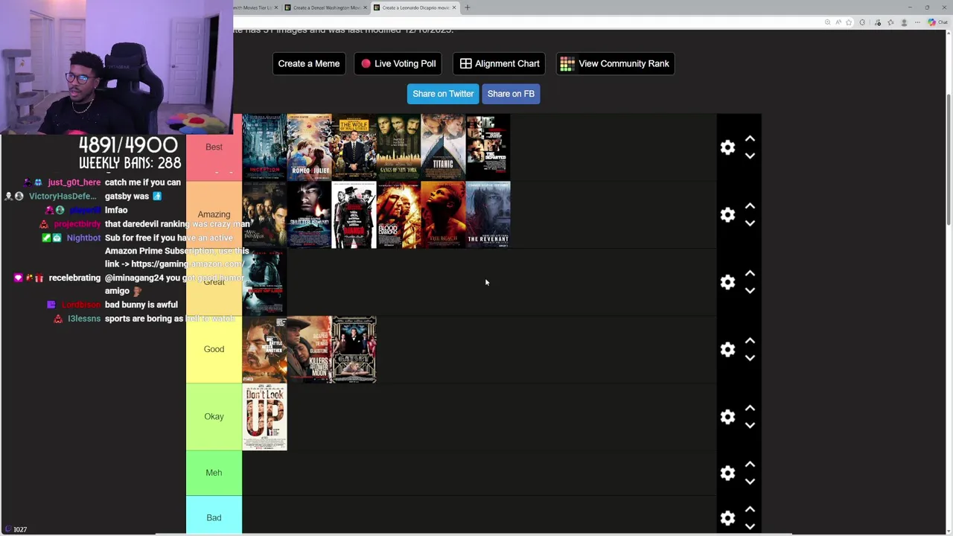Viewport: 953px width, 536px height.
Task: Open settings gear for Okay tier
Action: click(x=727, y=417)
